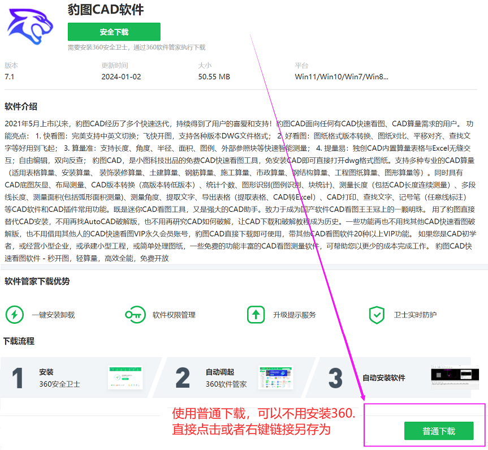Click the 普通下载 button

[x=438, y=431]
